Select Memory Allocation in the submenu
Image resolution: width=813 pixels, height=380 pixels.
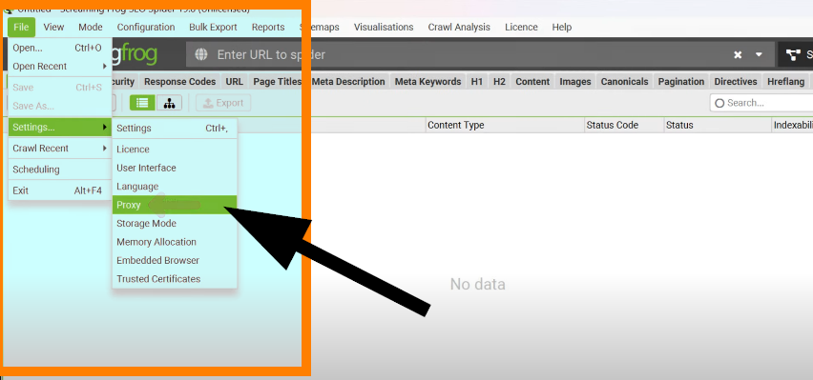pos(175,242)
